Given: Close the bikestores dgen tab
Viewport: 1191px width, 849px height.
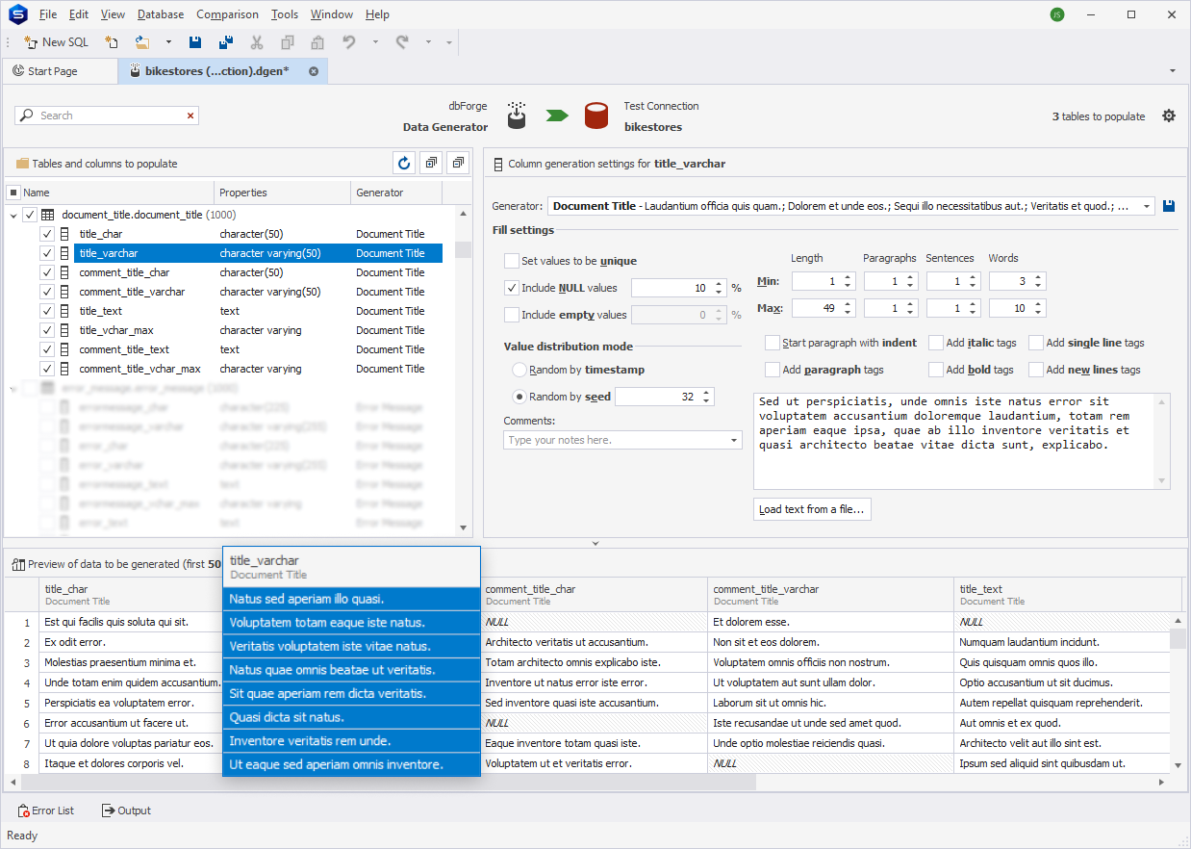Looking at the screenshot, I should pyautogui.click(x=314, y=71).
